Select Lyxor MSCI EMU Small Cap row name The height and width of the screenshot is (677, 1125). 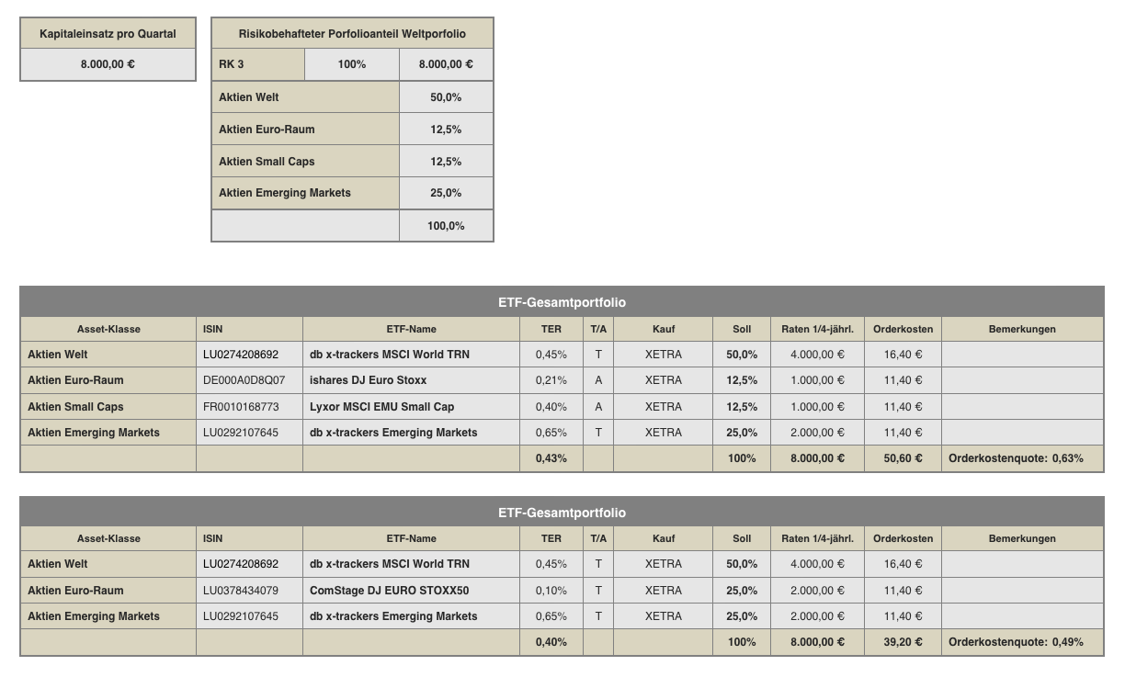(381, 407)
